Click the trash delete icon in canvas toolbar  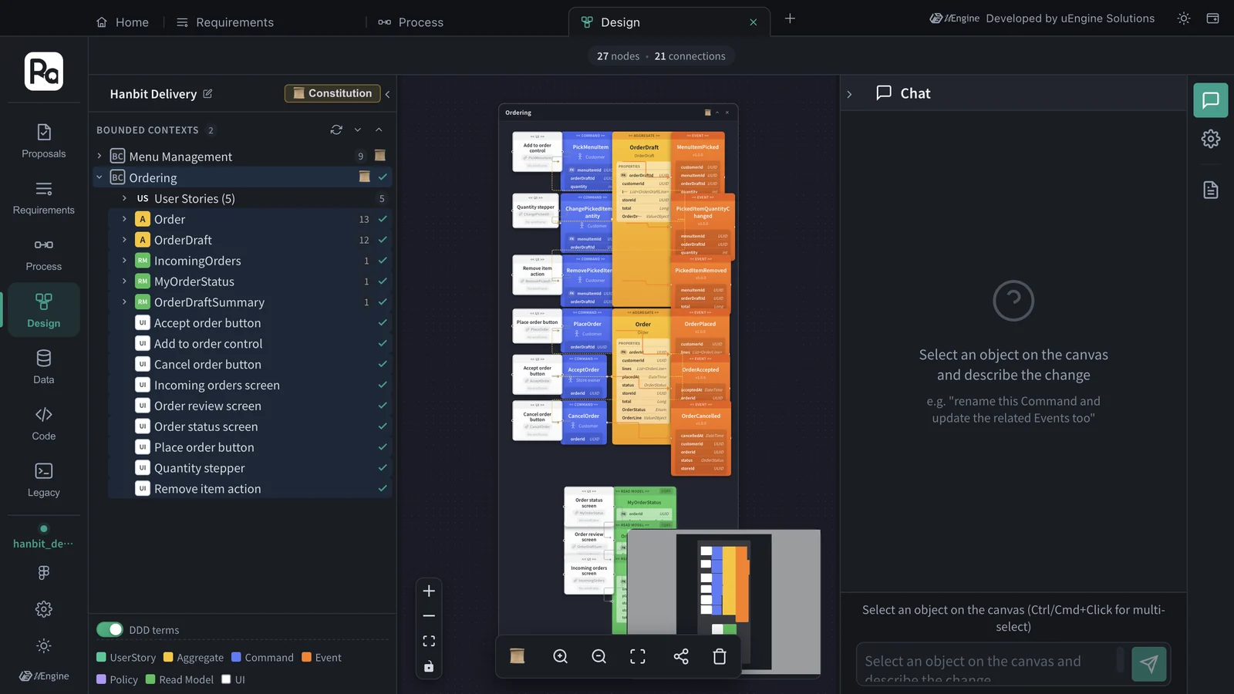(720, 656)
